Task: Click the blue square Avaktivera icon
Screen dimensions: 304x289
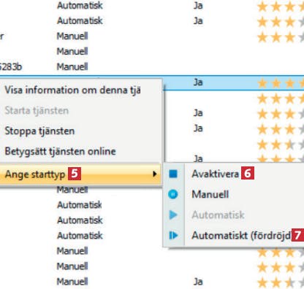Action: tap(173, 174)
